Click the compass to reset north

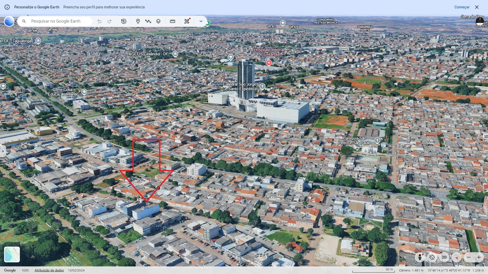point(456,257)
